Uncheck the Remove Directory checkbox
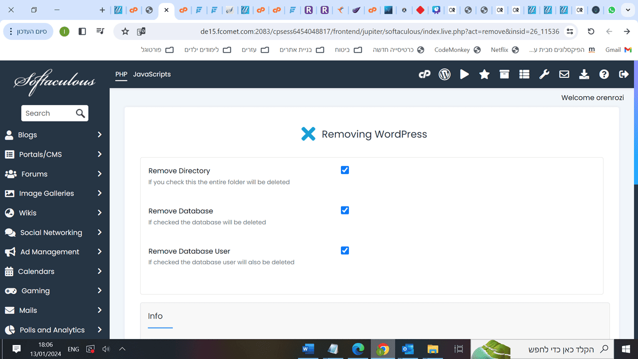This screenshot has height=359, width=638. point(345,170)
